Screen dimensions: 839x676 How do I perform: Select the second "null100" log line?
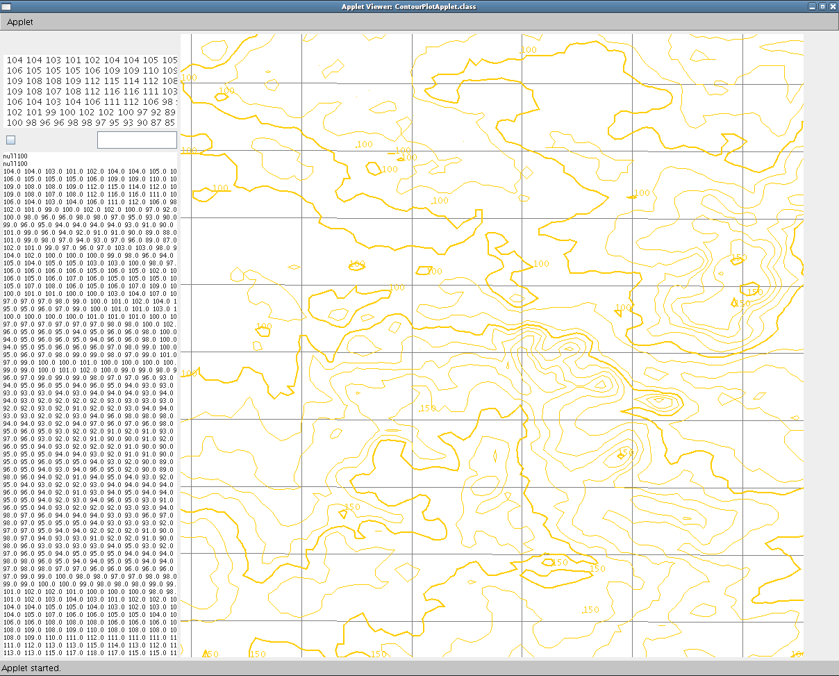pos(16,164)
